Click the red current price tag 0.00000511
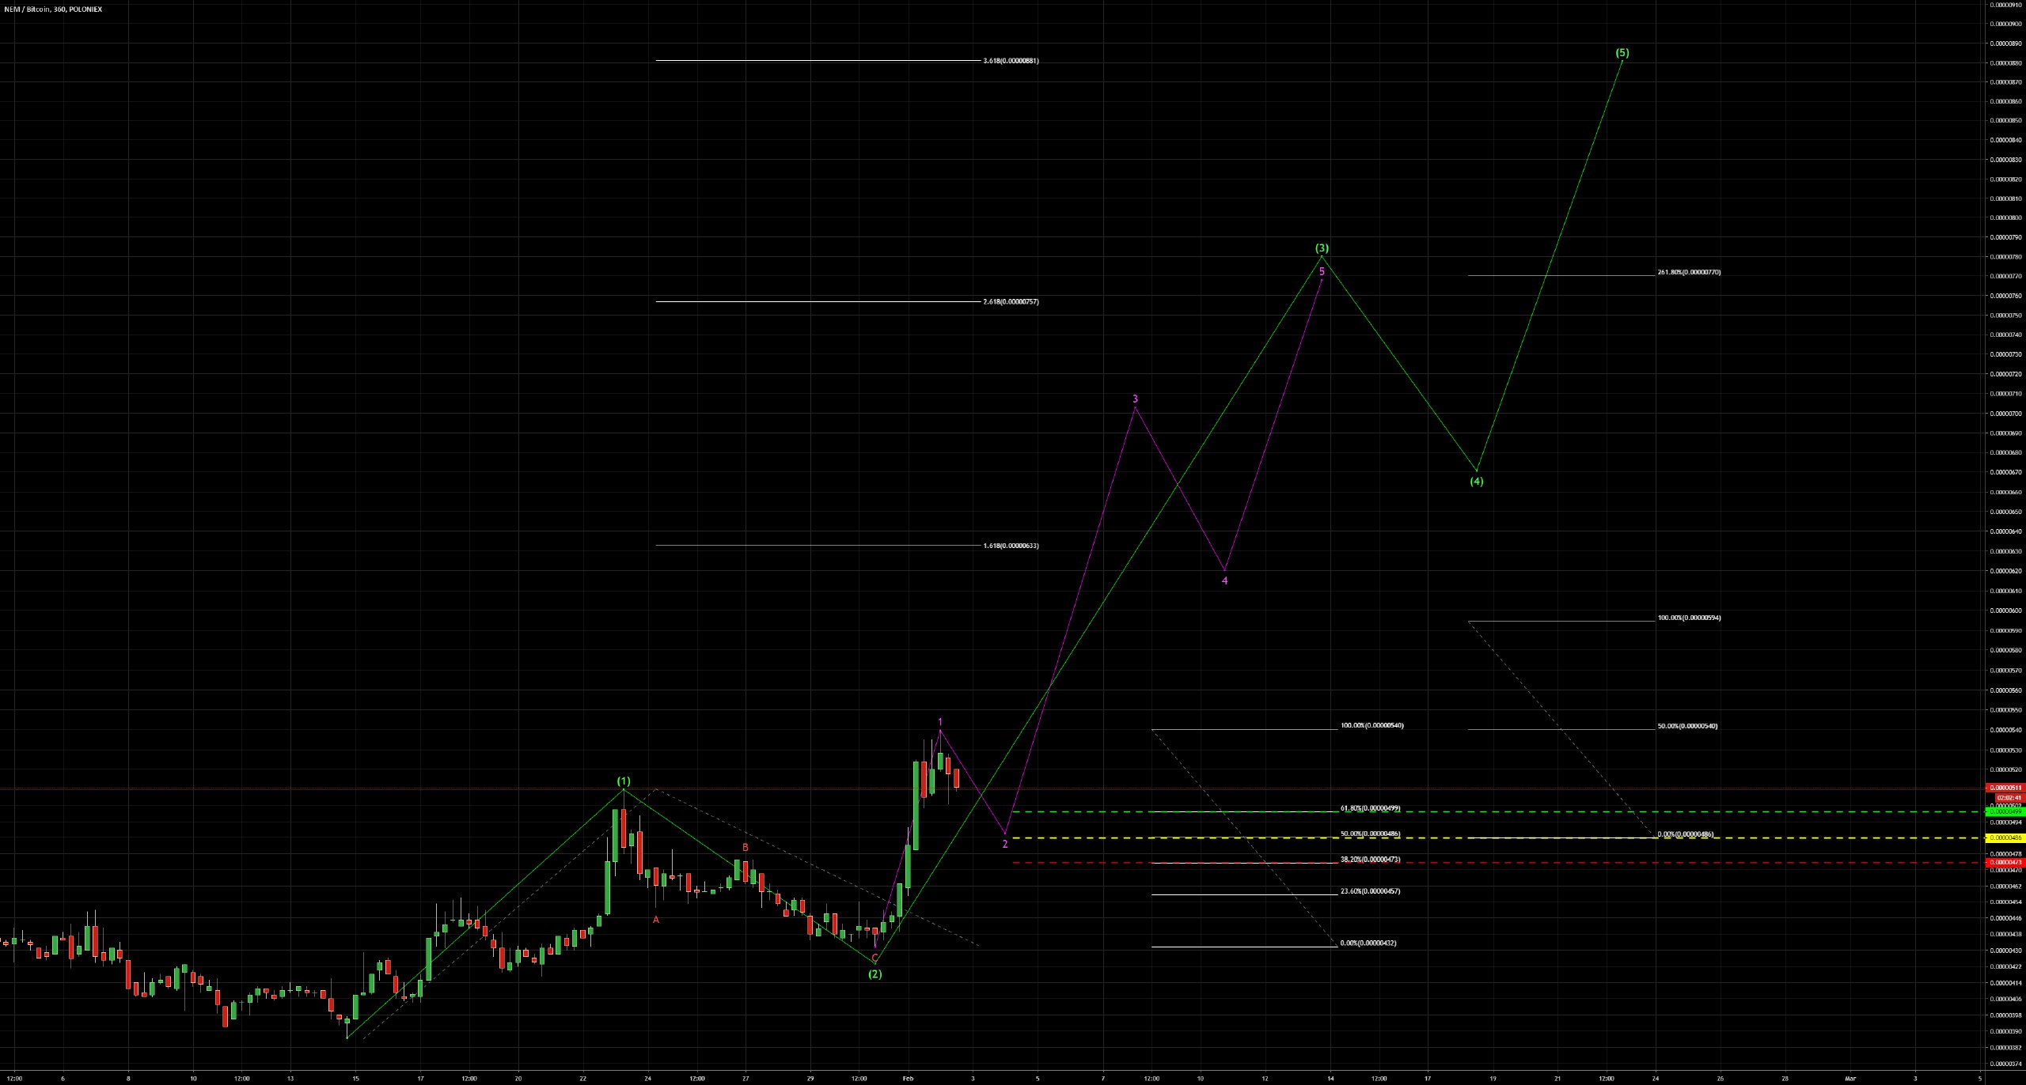This screenshot has height=1085, width=2026. pyautogui.click(x=2006, y=788)
